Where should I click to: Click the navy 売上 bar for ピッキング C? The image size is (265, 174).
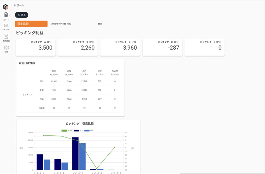(x=75, y=154)
